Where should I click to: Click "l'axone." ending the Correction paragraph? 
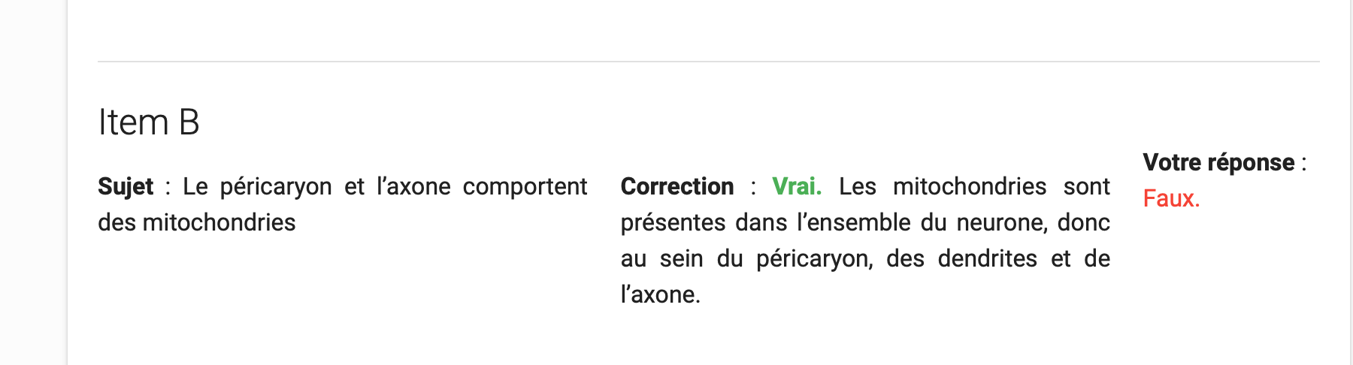point(661,294)
